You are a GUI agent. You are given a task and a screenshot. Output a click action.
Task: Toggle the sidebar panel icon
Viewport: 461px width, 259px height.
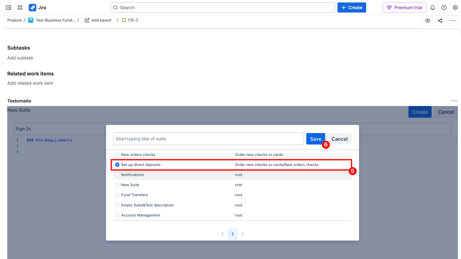pyautogui.click(x=9, y=8)
